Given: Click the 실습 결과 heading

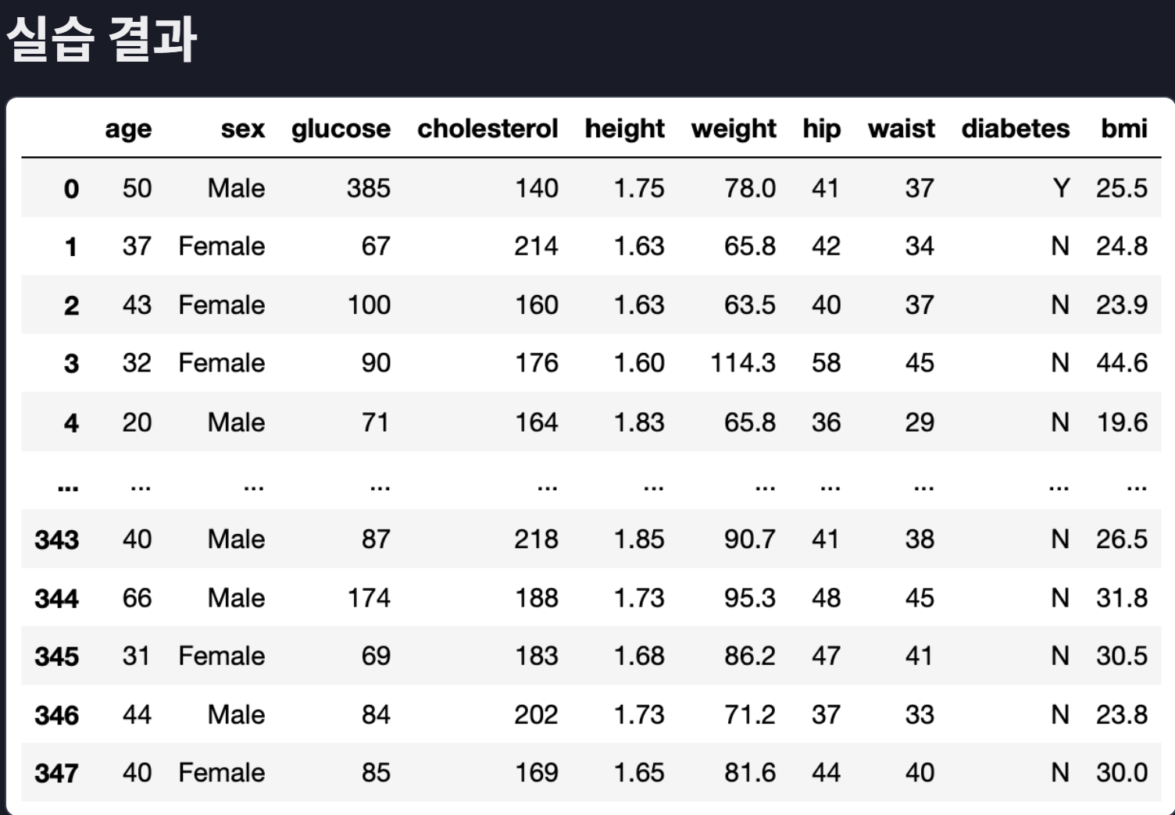Looking at the screenshot, I should (101, 39).
